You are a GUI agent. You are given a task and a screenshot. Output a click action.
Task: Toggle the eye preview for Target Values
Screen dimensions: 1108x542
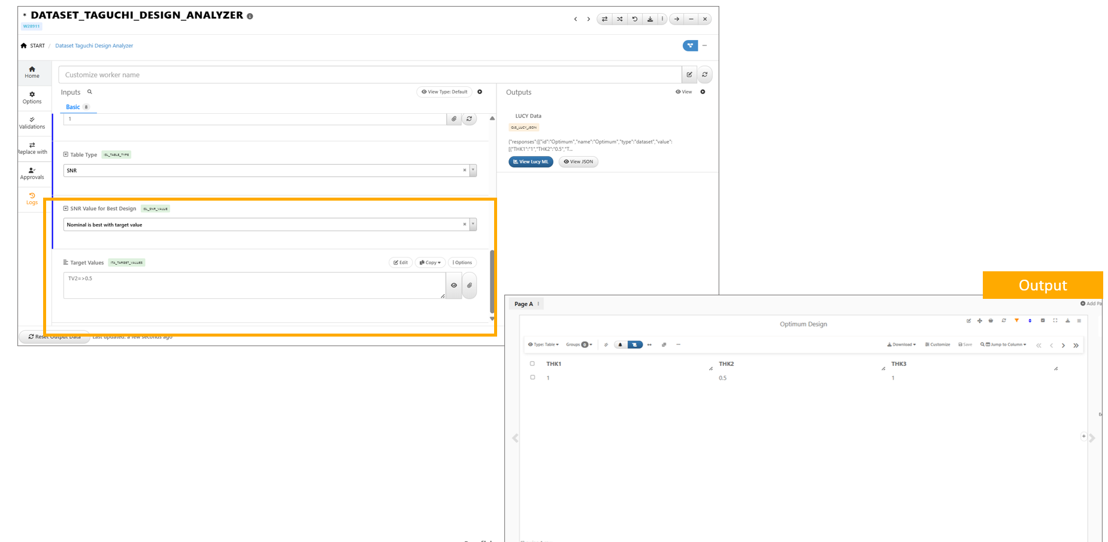[x=454, y=286]
